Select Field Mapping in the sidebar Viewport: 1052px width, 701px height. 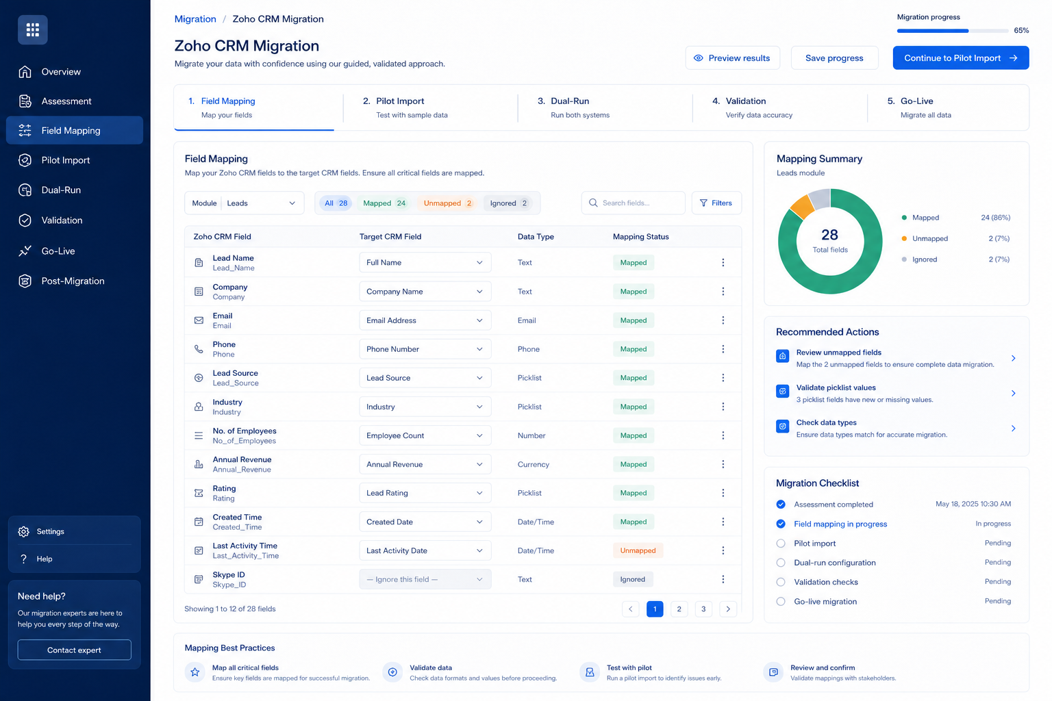pos(75,131)
